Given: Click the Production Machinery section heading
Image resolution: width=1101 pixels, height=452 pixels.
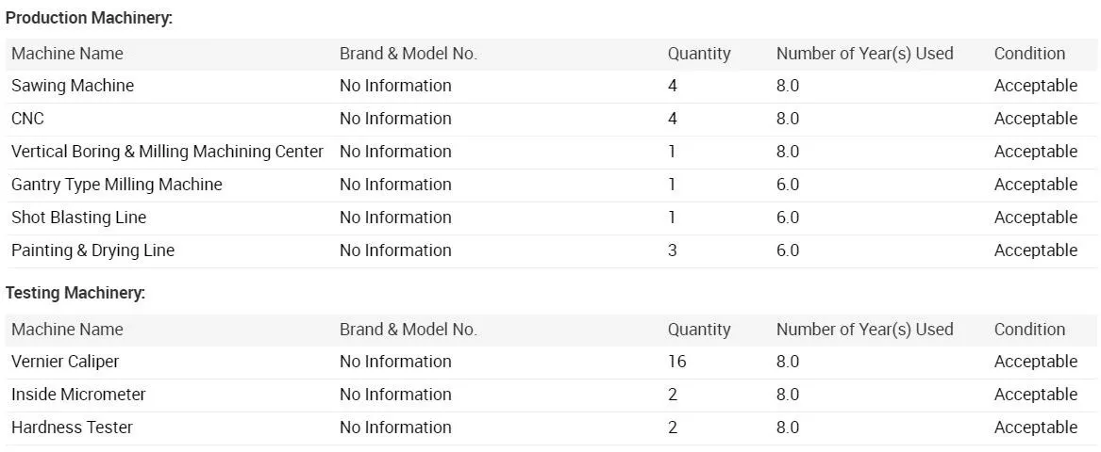Looking at the screenshot, I should pyautogui.click(x=89, y=19).
